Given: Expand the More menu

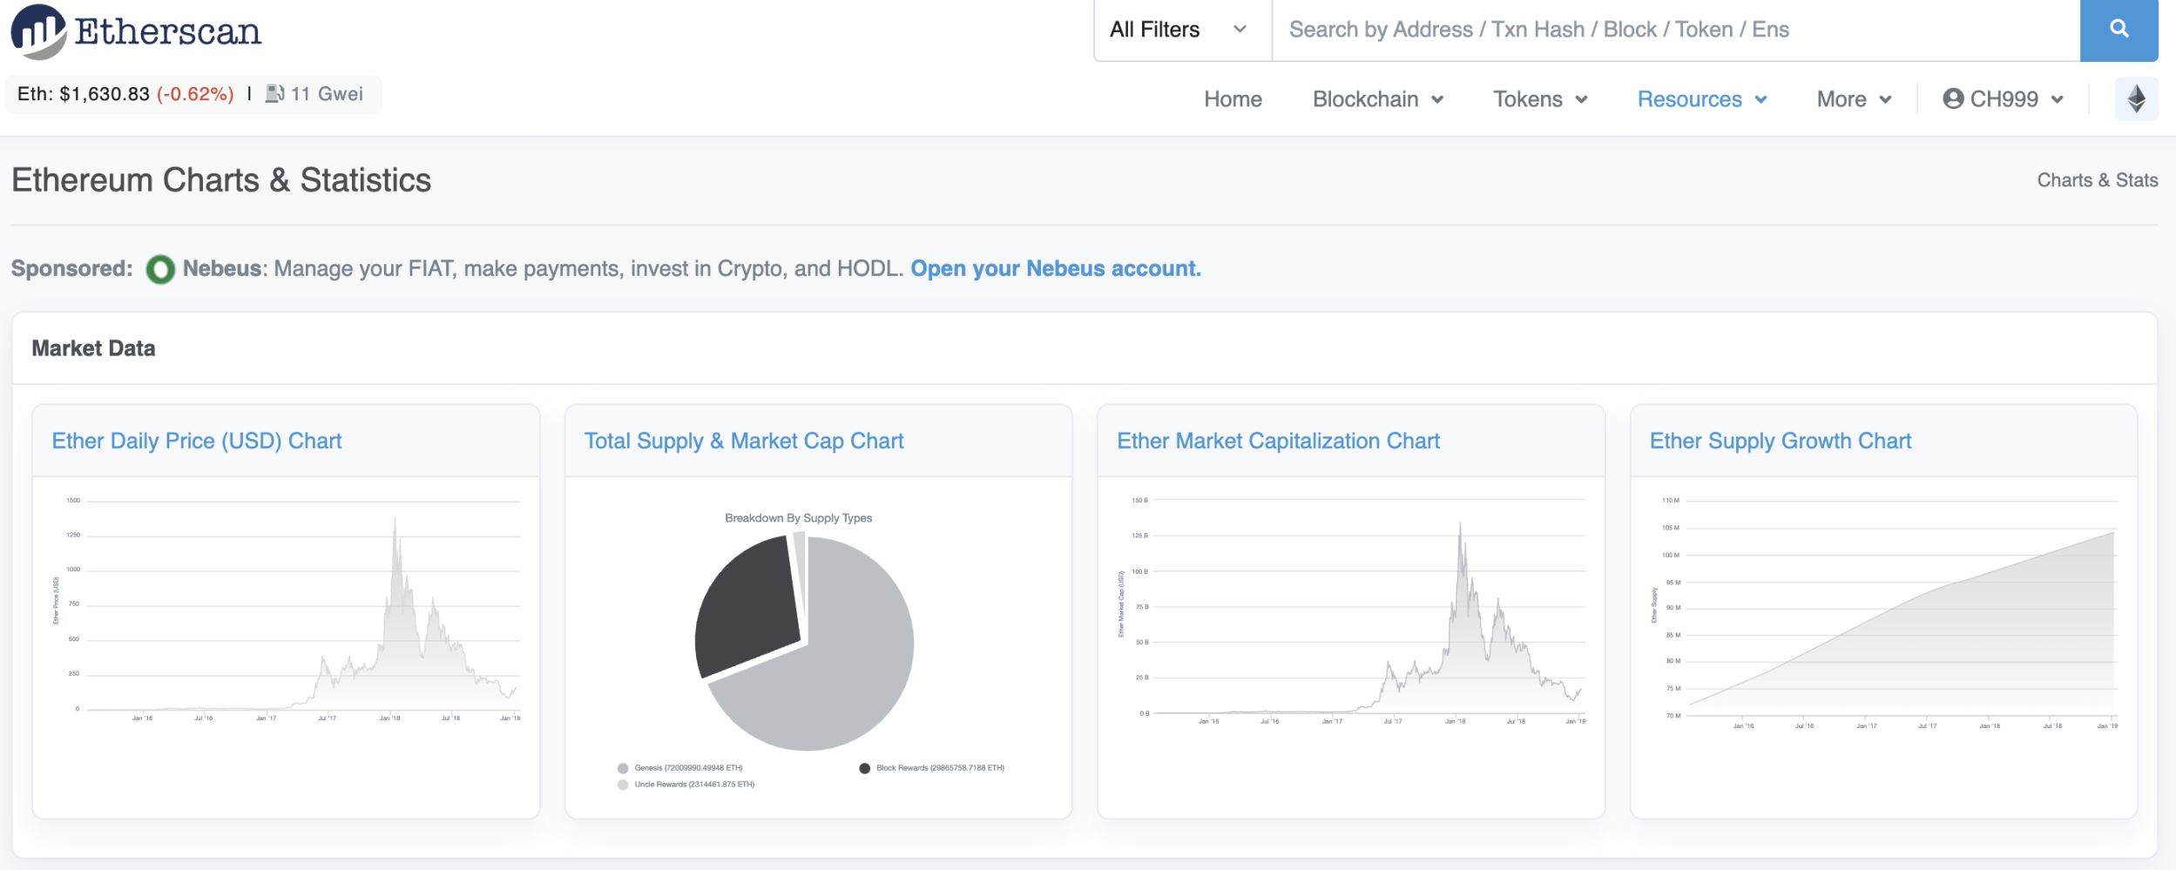Looking at the screenshot, I should [x=1854, y=99].
